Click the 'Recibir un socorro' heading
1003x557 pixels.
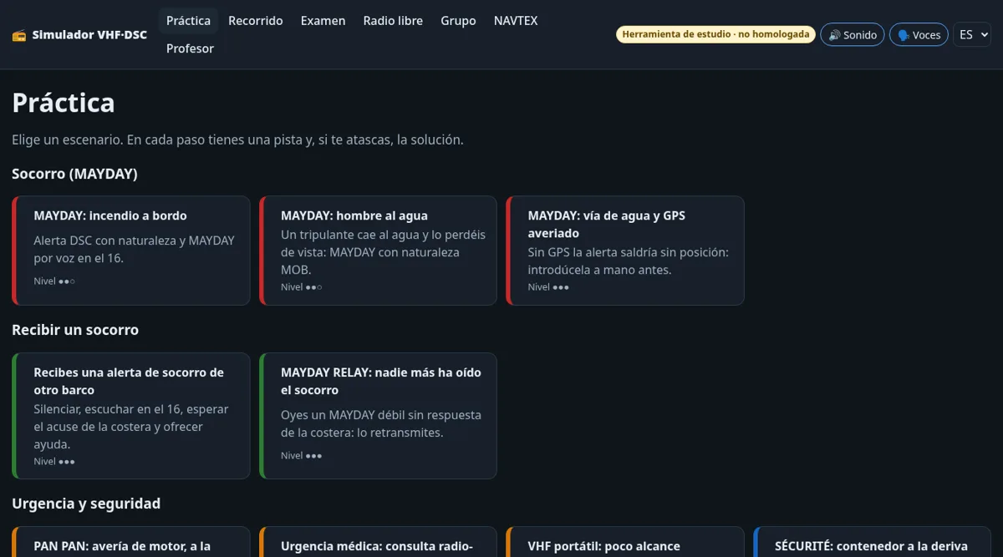pos(75,330)
